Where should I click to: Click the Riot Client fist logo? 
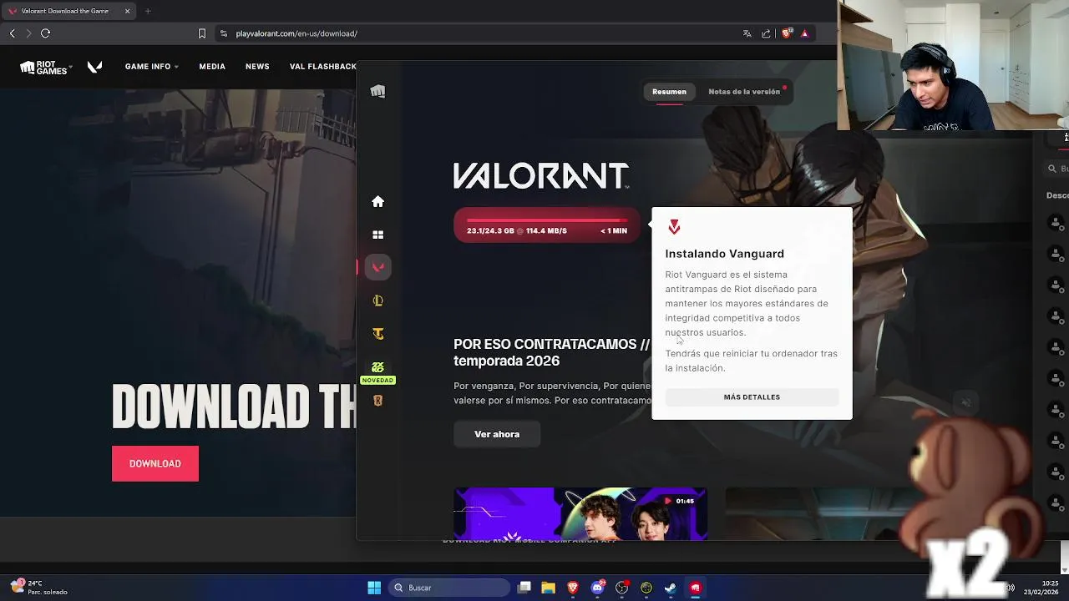pos(377,91)
